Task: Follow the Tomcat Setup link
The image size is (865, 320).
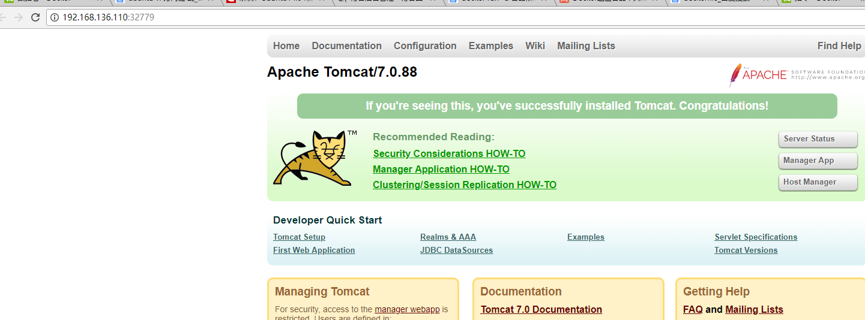Action: coord(299,237)
